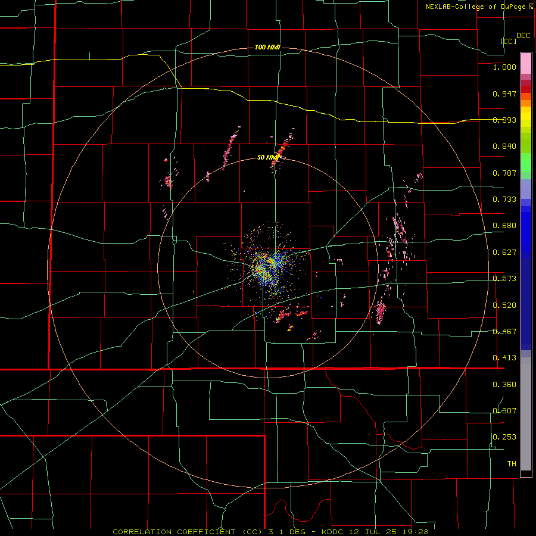Viewport: 536px width, 536px height.
Task: Select the 0.360 scale value
Action: [504, 385]
